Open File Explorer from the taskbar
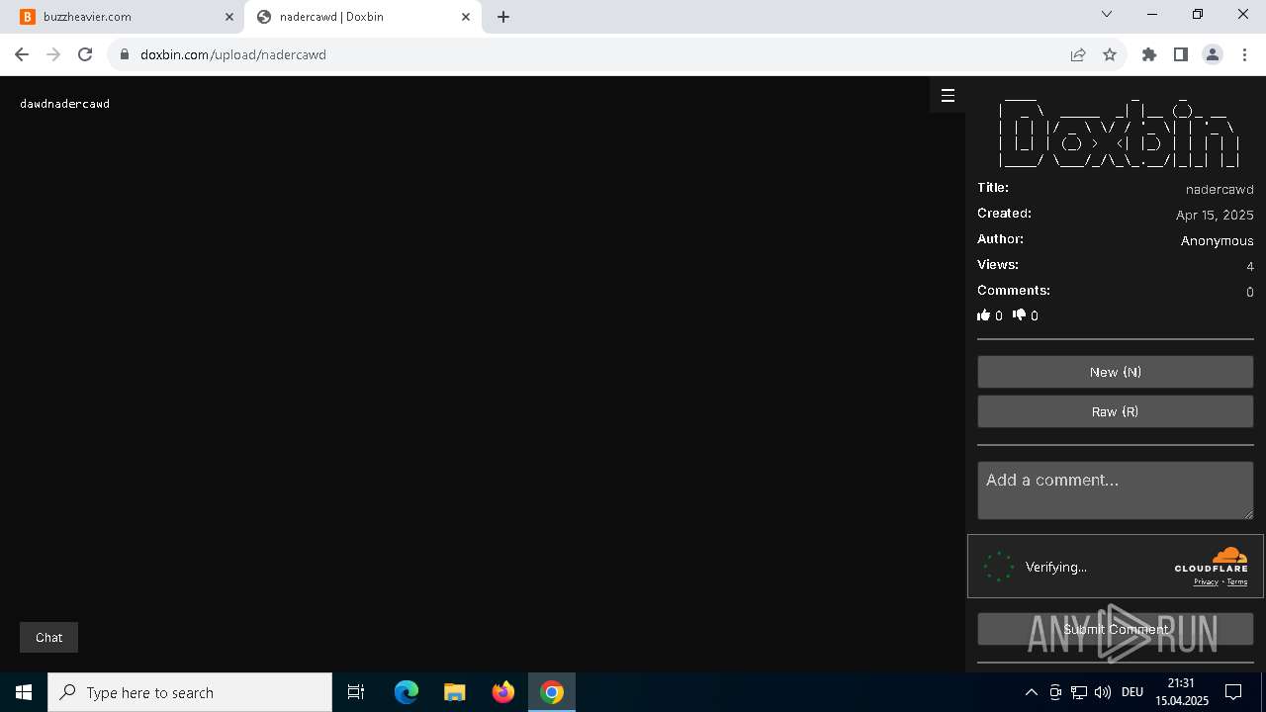1266x712 pixels. 455,692
